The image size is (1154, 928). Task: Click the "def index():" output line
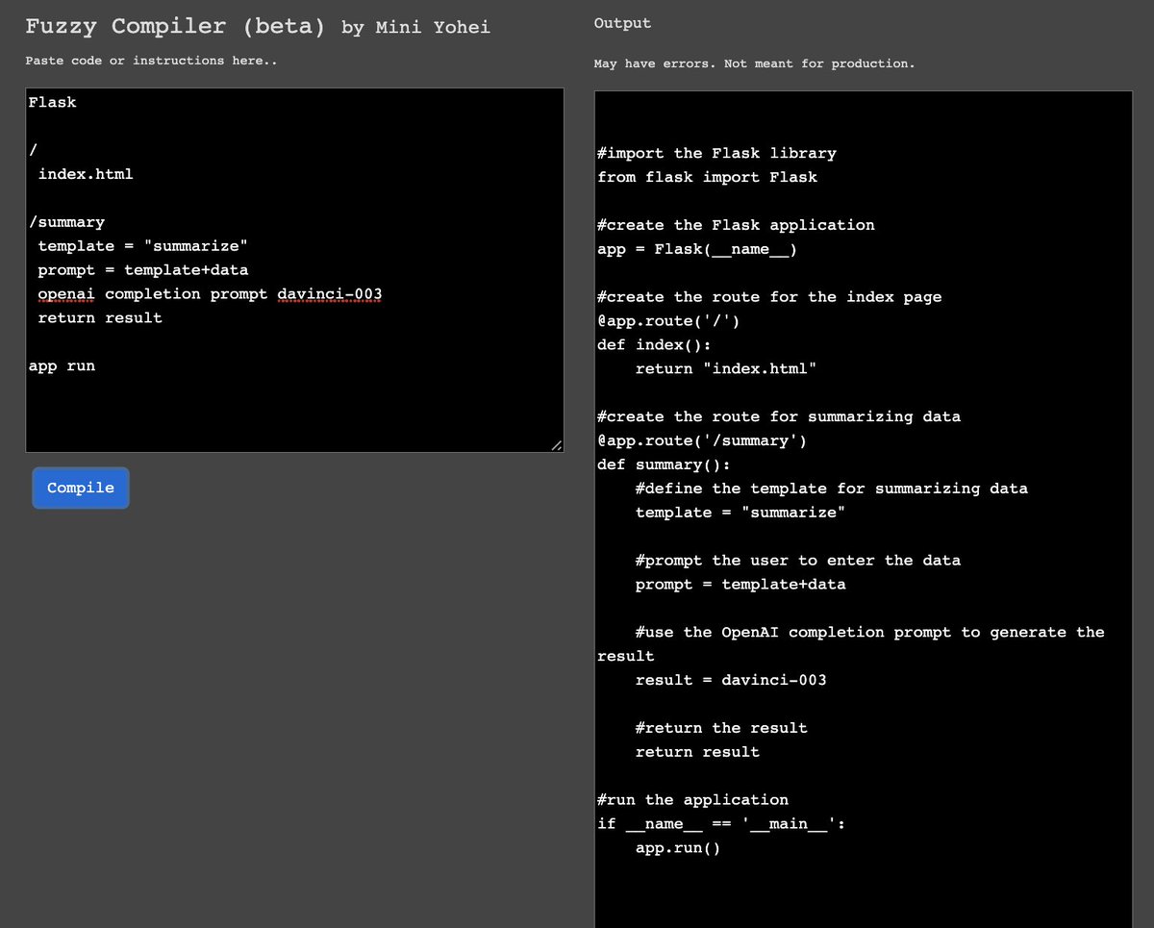point(653,344)
